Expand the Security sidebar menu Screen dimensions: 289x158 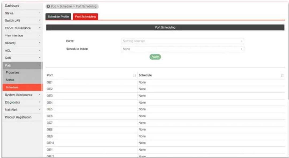coord(22,43)
